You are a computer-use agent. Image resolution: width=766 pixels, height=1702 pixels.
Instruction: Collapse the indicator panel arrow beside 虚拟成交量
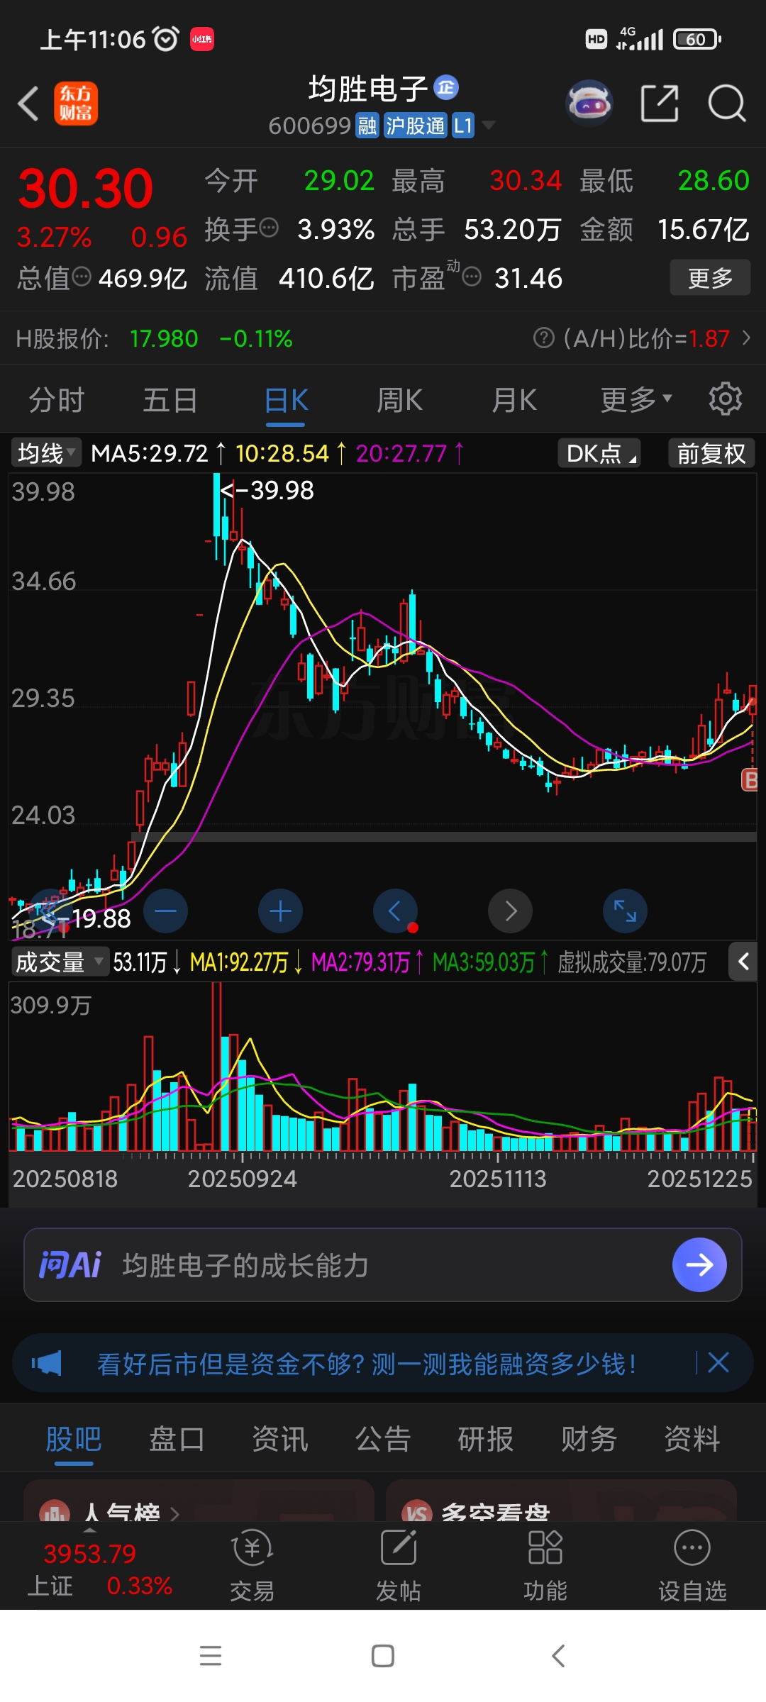[x=743, y=962]
